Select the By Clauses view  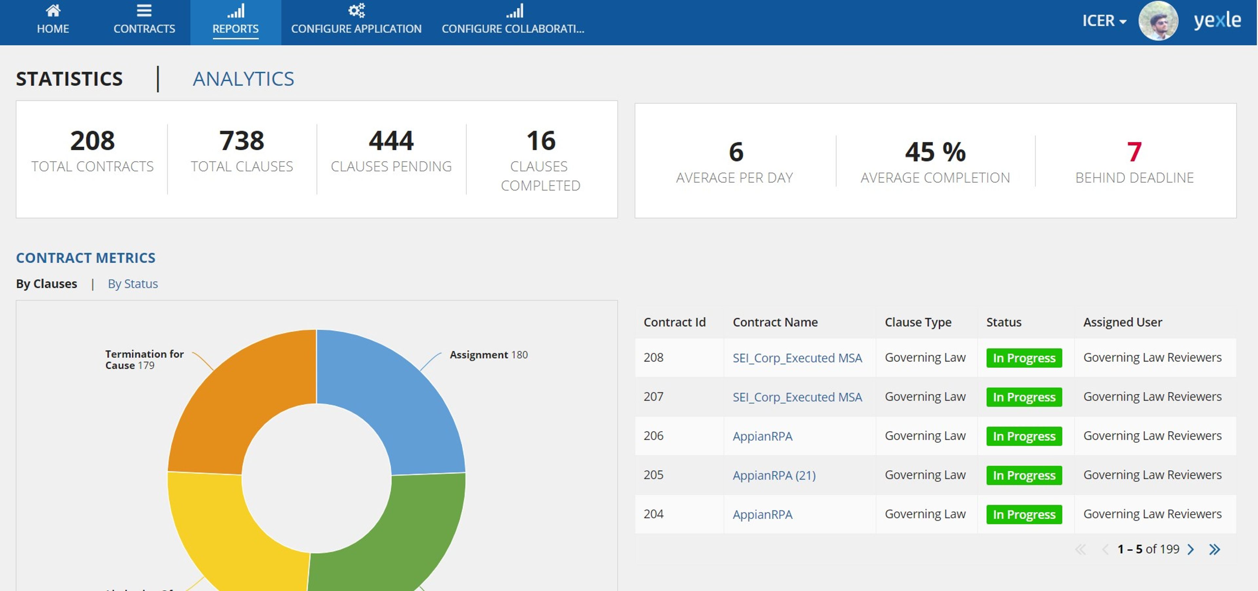[x=47, y=284]
